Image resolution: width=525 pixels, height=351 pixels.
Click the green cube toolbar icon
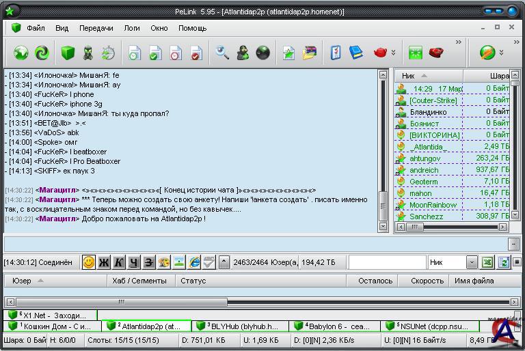pos(67,53)
